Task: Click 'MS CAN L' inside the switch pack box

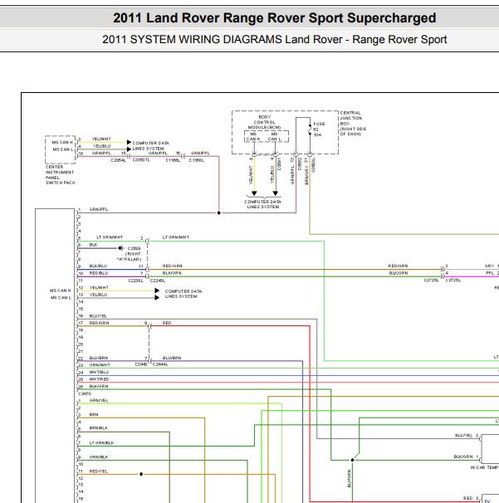Action: [x=63, y=149]
